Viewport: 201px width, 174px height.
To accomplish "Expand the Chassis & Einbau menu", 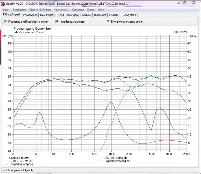I will click(40, 10).
